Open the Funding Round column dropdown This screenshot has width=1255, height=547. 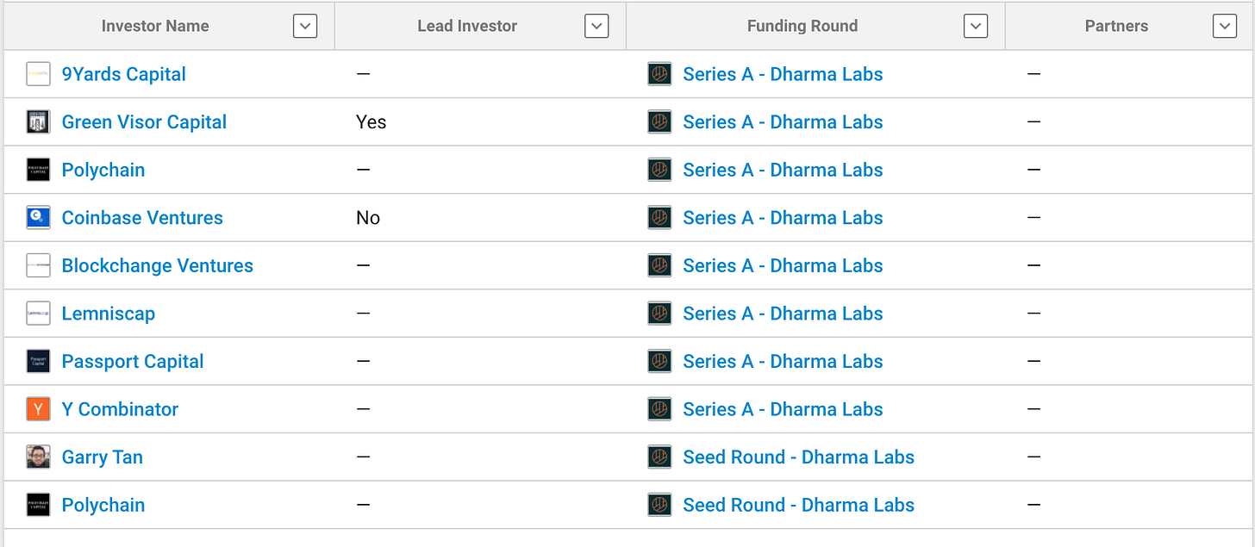[x=976, y=27]
